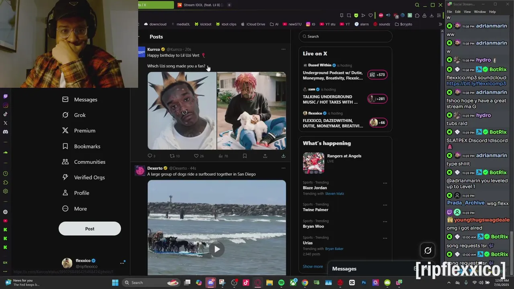Open TikTok from the browser sidebar
Image resolution: width=514 pixels, height=289 pixels.
coord(5,114)
